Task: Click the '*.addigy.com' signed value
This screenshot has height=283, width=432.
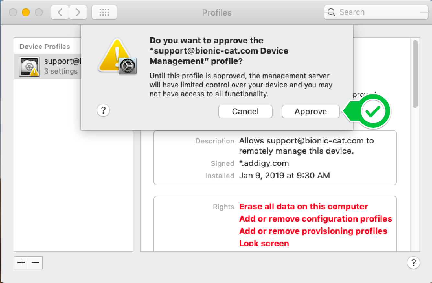Action: tap(264, 163)
